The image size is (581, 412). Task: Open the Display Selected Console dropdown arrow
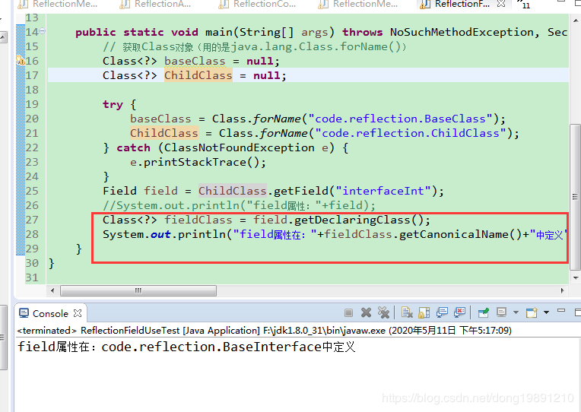pyautogui.click(x=515, y=312)
